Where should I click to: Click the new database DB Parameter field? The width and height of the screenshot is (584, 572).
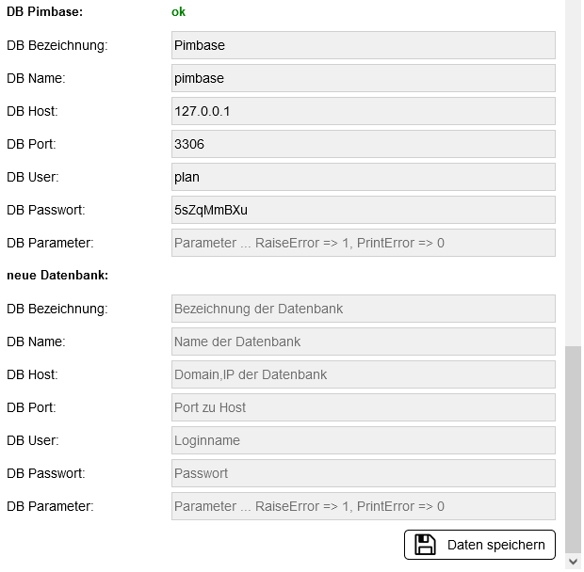coord(363,506)
